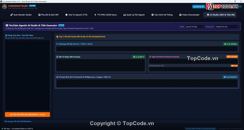Click the flame icon beside Top 5 Tiêu Đề
This screenshot has width=244, height=130.
(x=57, y=37)
